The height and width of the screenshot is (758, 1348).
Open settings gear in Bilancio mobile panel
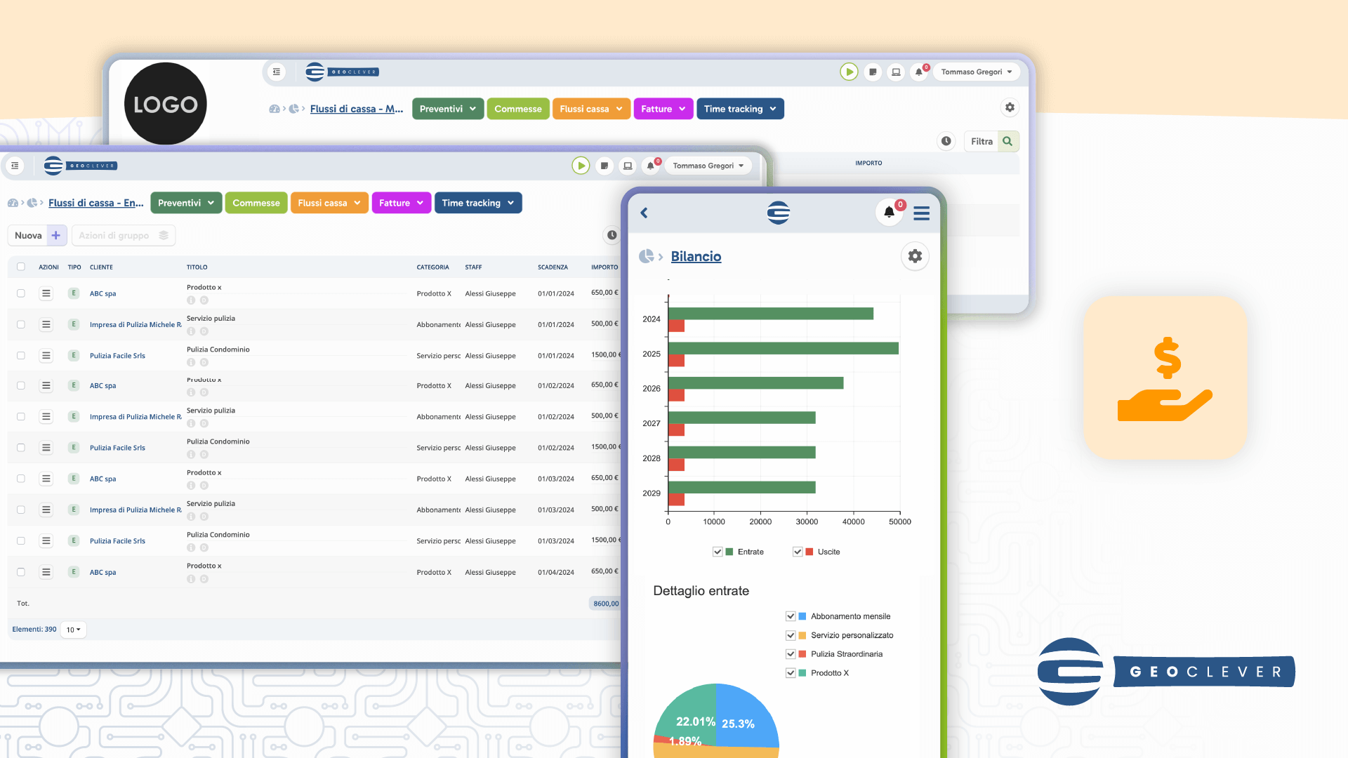[x=915, y=256]
